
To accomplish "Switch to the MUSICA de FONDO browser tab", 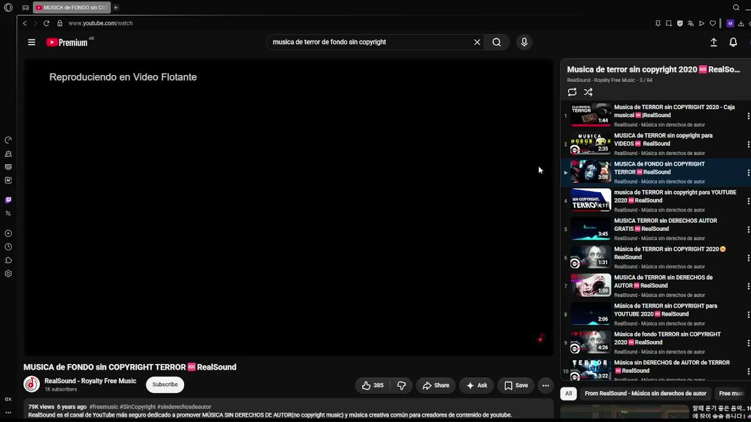I will click(x=71, y=8).
